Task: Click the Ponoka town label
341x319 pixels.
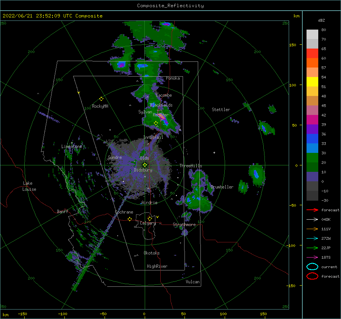Action: click(173, 78)
